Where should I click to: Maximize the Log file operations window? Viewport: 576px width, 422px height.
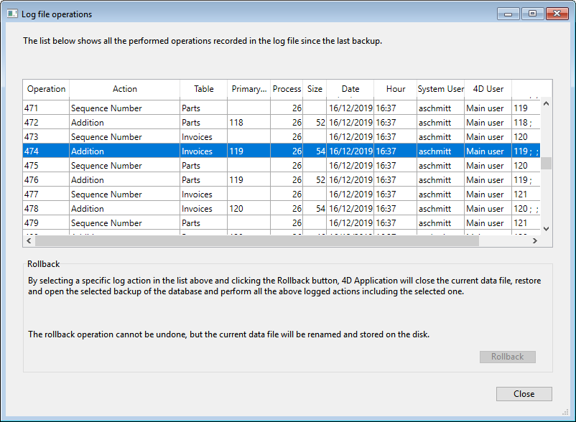click(x=532, y=14)
